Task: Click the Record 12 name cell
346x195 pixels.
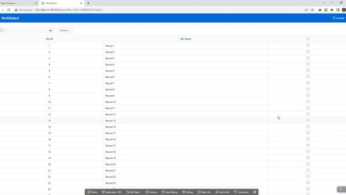Action: (x=185, y=114)
